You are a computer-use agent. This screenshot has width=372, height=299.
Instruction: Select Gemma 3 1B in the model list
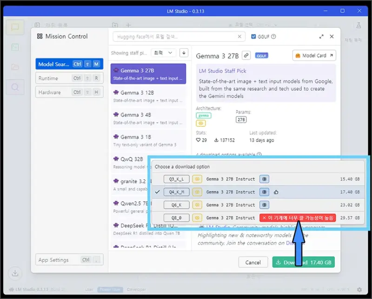[148, 140]
